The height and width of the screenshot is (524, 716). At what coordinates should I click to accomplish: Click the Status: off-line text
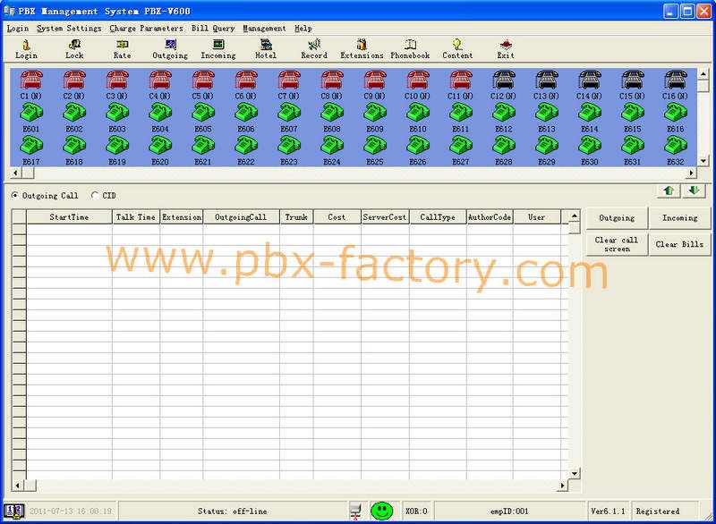(x=232, y=511)
